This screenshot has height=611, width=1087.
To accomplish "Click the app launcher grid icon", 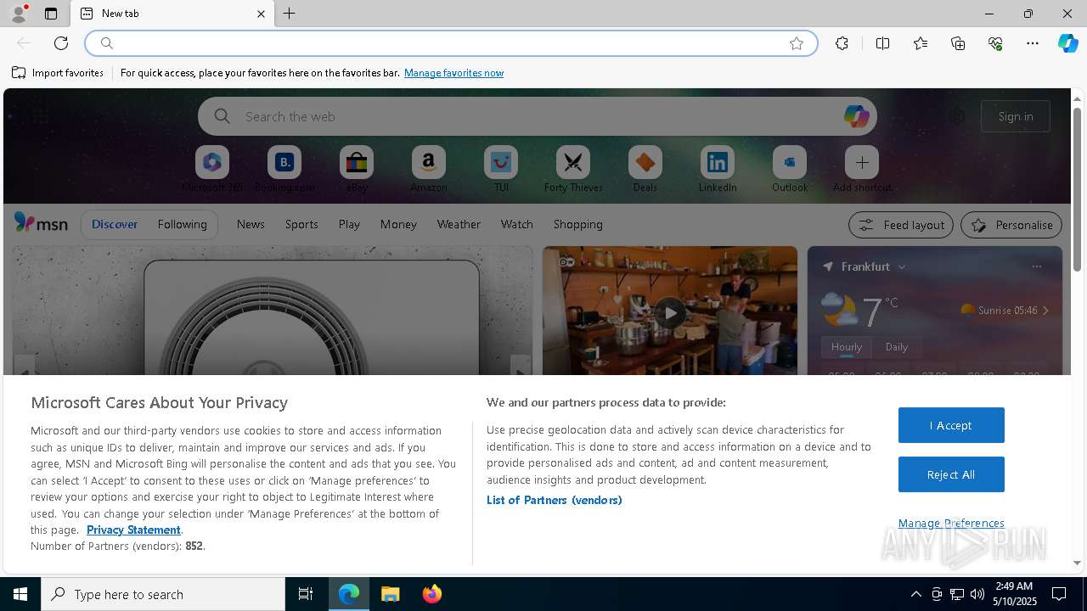I will click(40, 116).
